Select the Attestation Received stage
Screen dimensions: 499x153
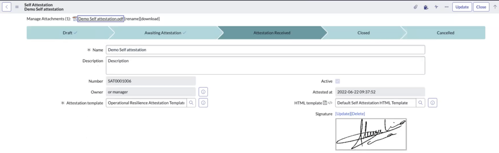point(272,32)
